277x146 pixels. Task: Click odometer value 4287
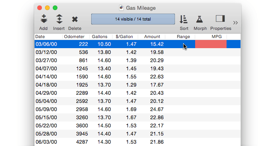[x=82, y=142]
